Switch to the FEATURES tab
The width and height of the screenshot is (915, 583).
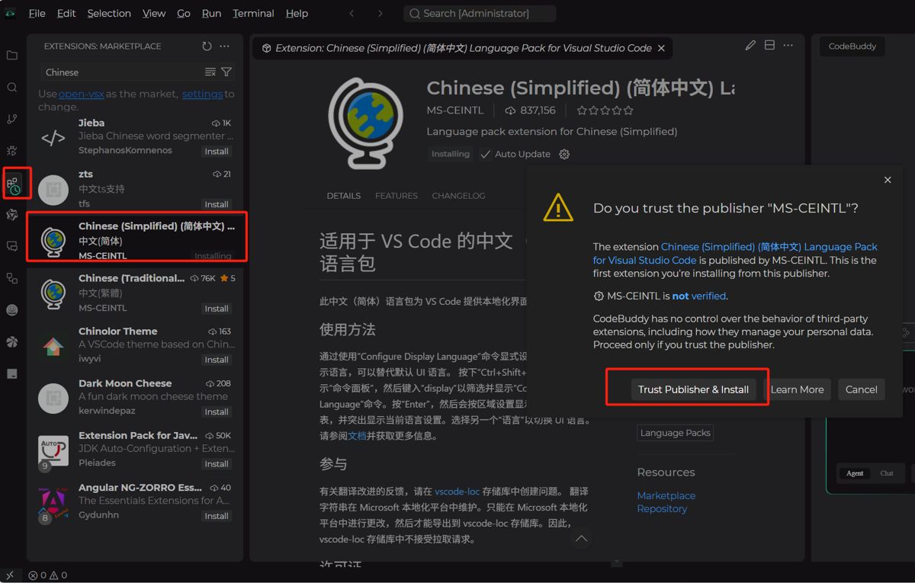coord(396,196)
